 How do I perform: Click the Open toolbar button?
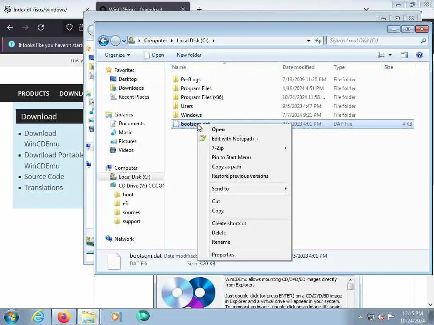(x=154, y=55)
